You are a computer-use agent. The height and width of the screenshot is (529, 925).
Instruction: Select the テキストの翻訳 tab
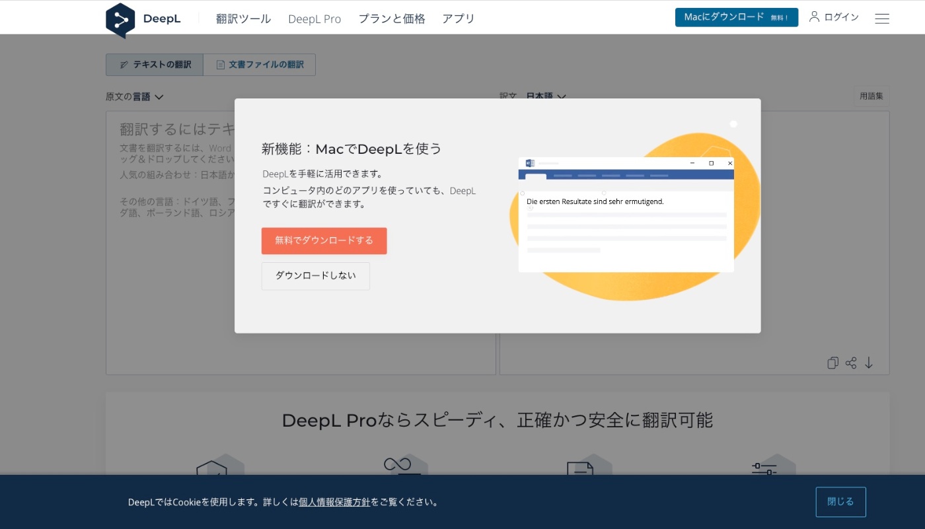pos(155,65)
